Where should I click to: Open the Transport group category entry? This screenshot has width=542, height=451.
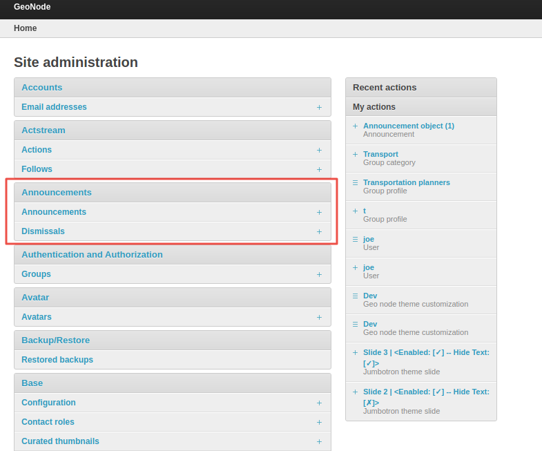point(380,154)
